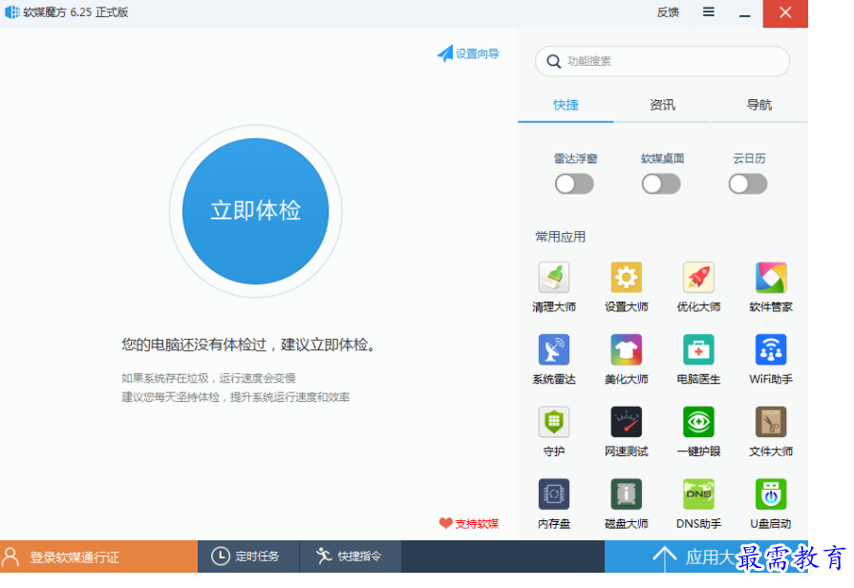Viewport: 854px width, 588px height.
Task: Click the 支持软媒 heart link
Action: pyautogui.click(x=469, y=523)
